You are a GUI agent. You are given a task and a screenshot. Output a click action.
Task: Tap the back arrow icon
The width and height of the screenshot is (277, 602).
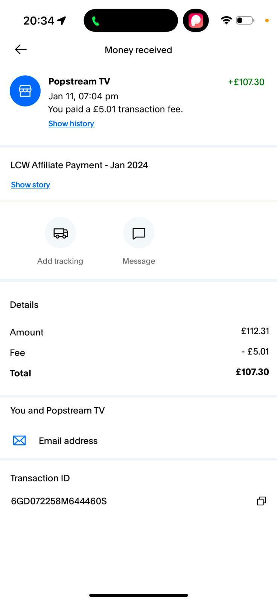coord(21,49)
